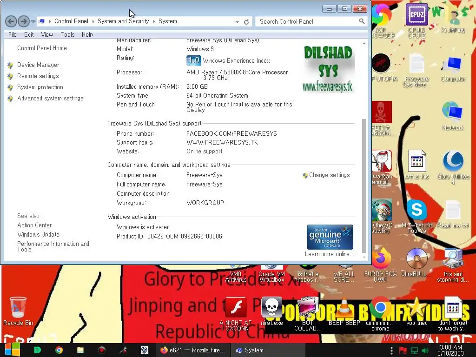Image resolution: width=476 pixels, height=357 pixels.
Task: Open recent pages dropdown next to Forward arrow
Action: [x=33, y=21]
